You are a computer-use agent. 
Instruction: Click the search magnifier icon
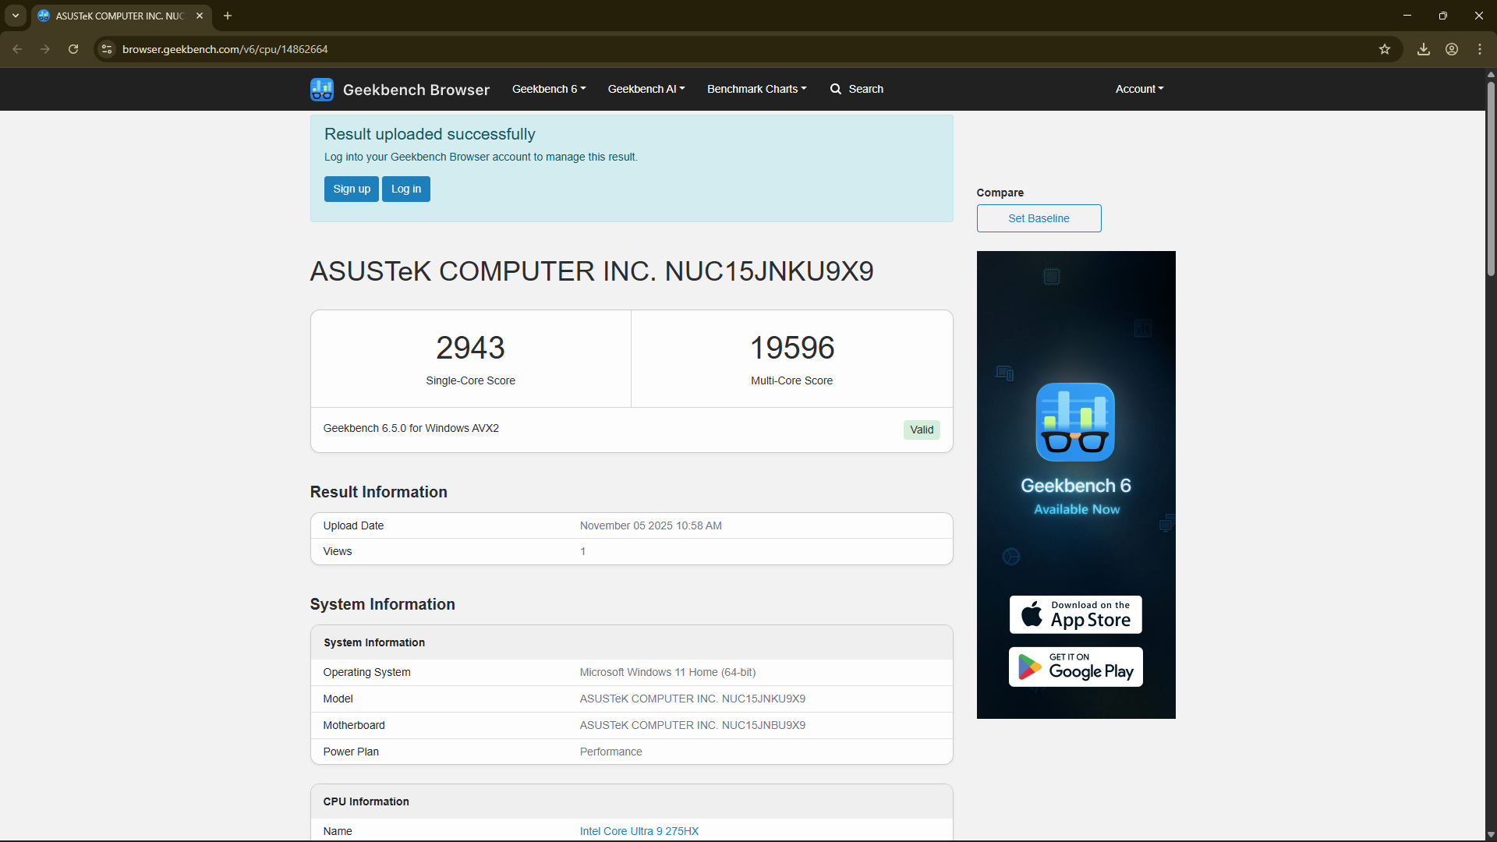[x=835, y=89]
